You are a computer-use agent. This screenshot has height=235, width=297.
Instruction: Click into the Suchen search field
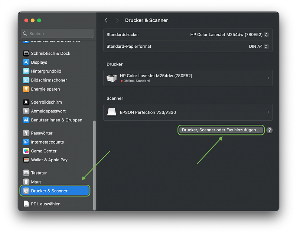[x=57, y=34]
